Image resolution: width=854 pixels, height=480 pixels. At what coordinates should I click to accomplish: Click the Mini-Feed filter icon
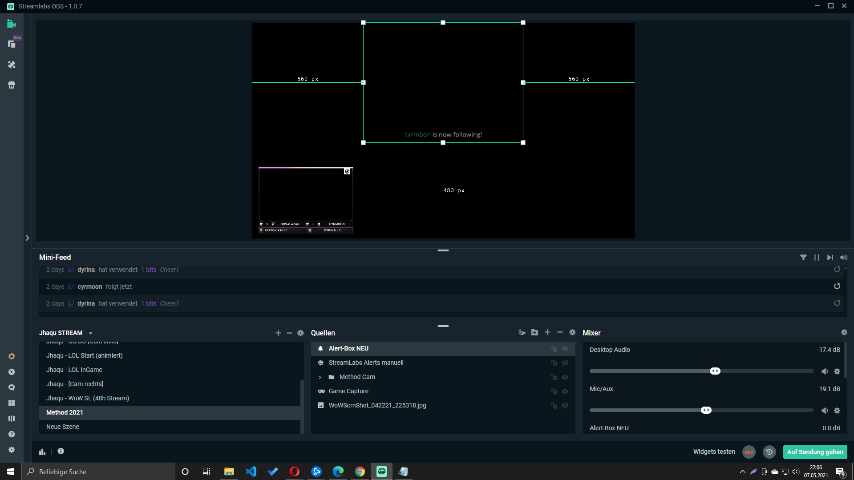coord(803,258)
